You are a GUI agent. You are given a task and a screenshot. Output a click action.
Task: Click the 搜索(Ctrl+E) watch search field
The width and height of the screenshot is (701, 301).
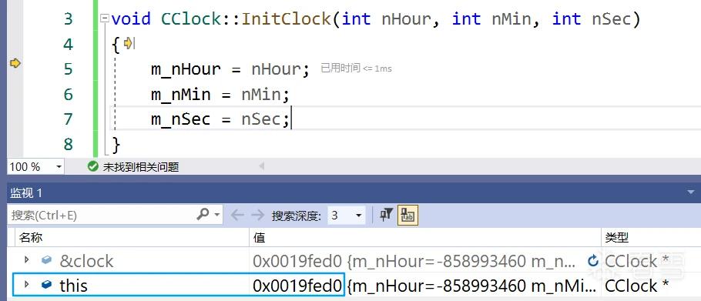pos(102,216)
